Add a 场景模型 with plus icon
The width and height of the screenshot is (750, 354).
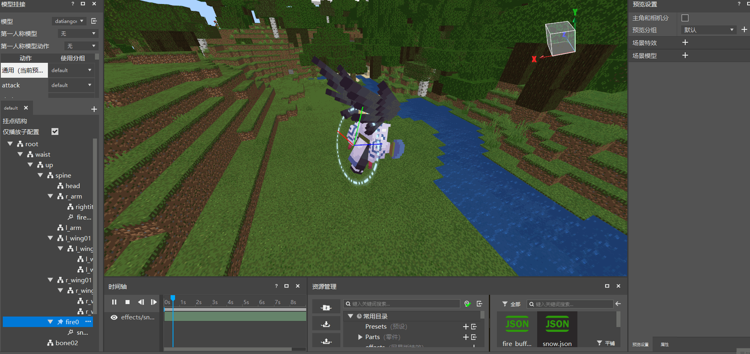(x=685, y=55)
